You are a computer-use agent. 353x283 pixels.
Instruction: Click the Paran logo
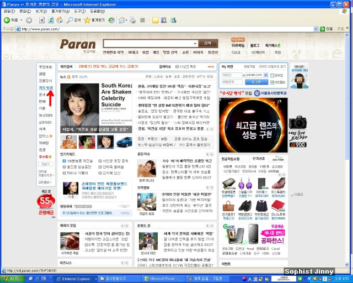point(78,44)
